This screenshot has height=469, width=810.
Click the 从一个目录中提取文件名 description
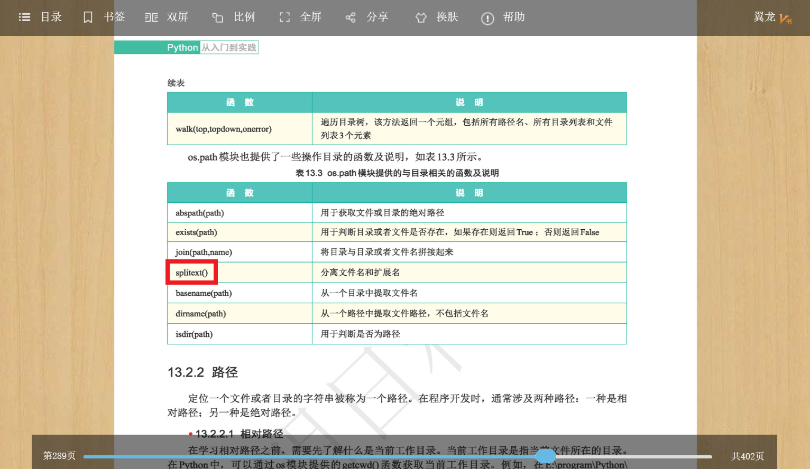click(x=369, y=293)
